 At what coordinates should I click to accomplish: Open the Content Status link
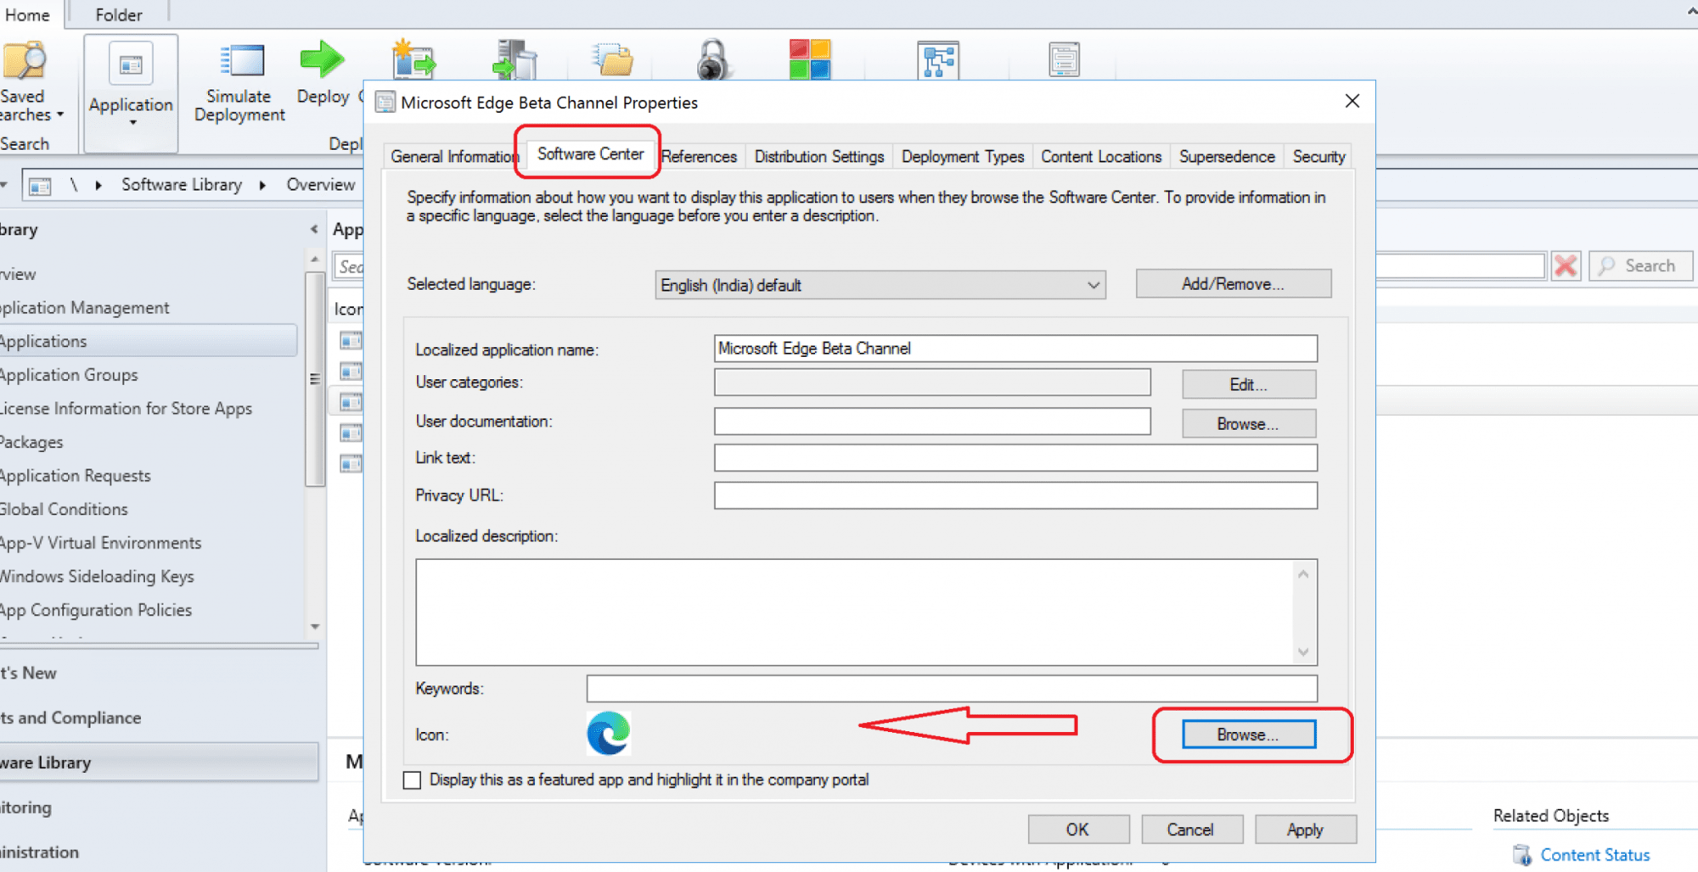[1594, 855]
